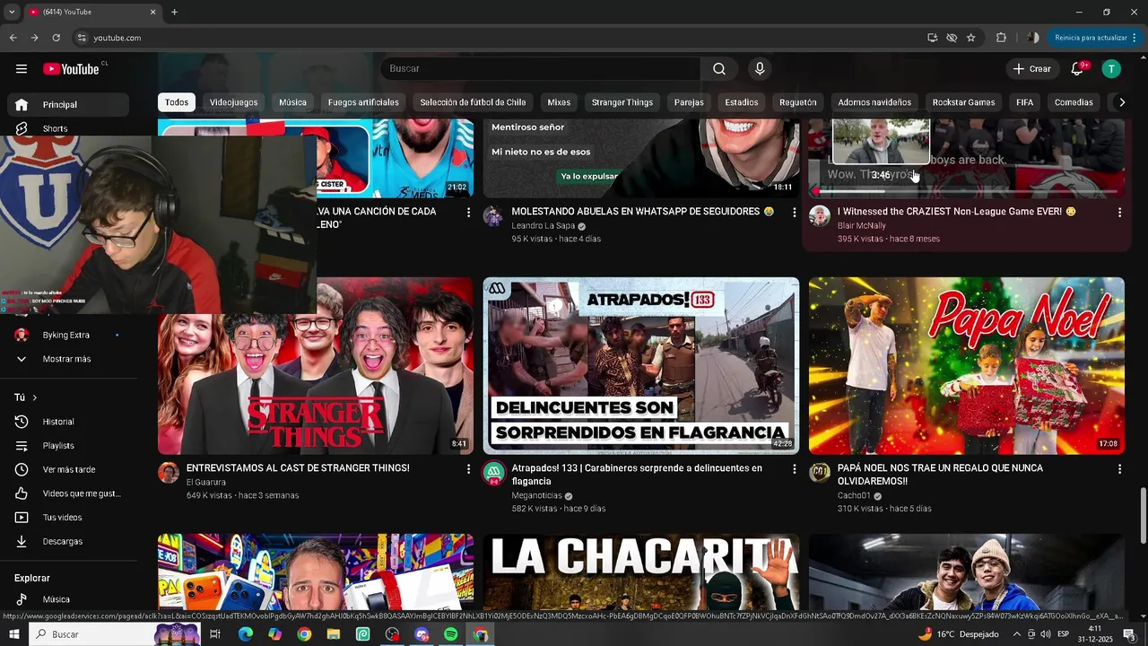Open Windows Start menu
The height and width of the screenshot is (646, 1148).
pyautogui.click(x=14, y=634)
